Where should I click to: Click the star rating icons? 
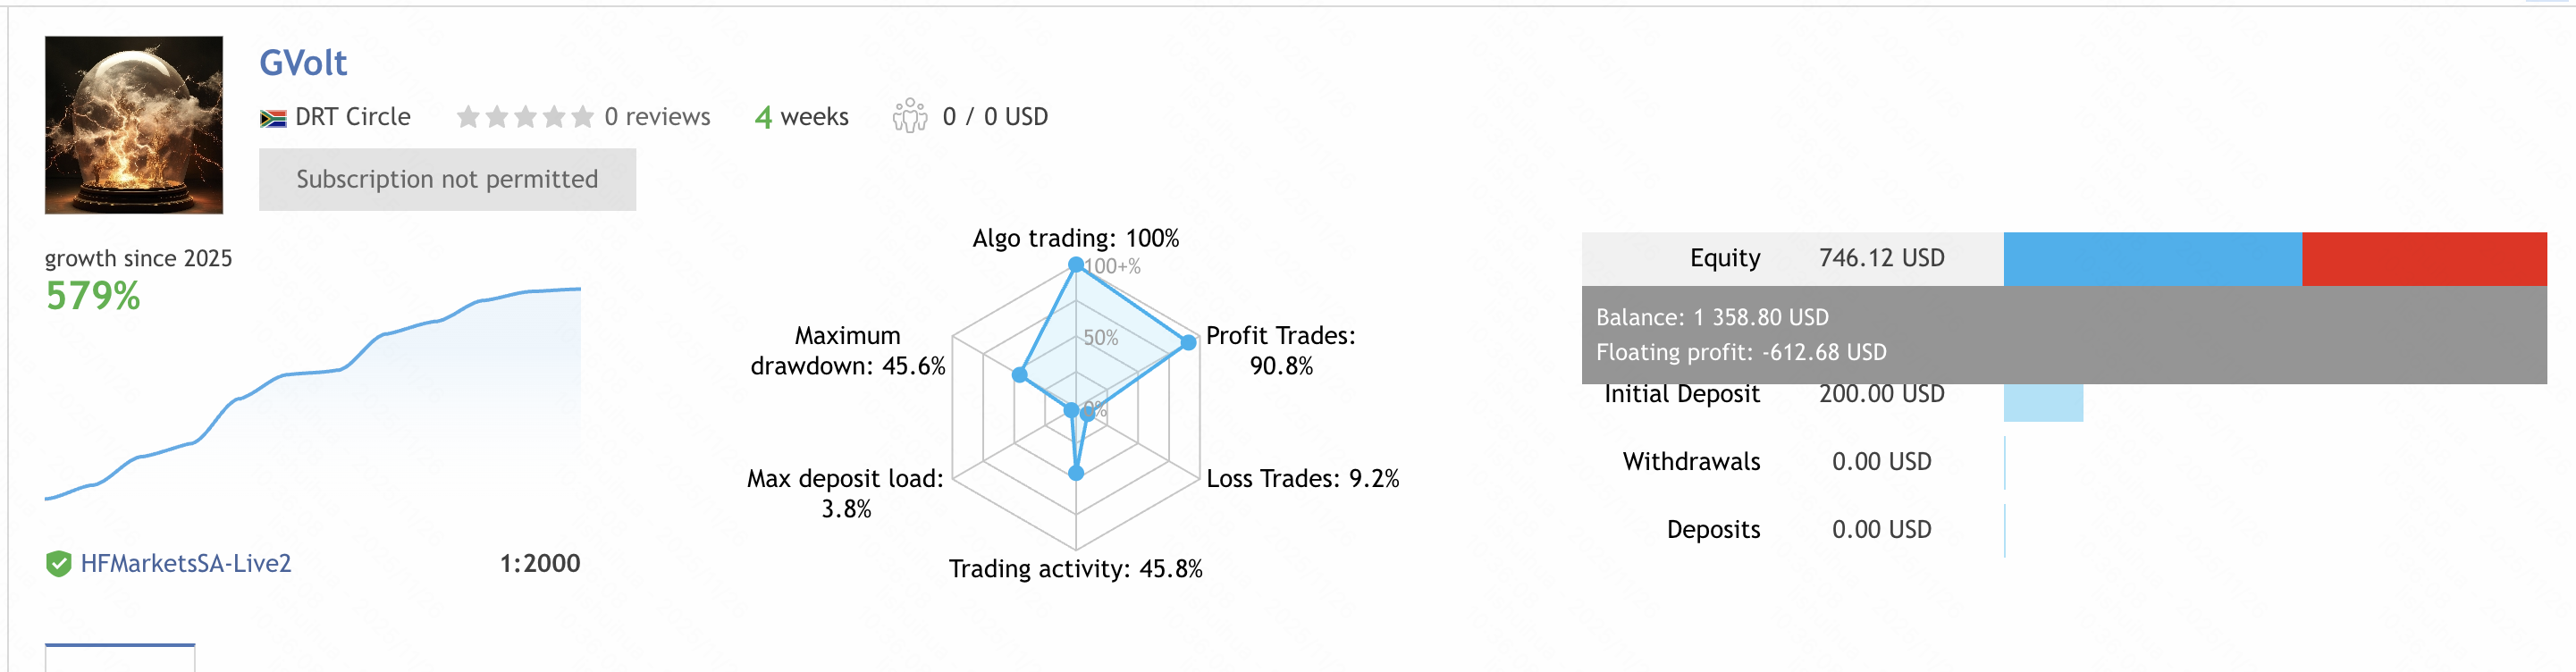tap(524, 117)
